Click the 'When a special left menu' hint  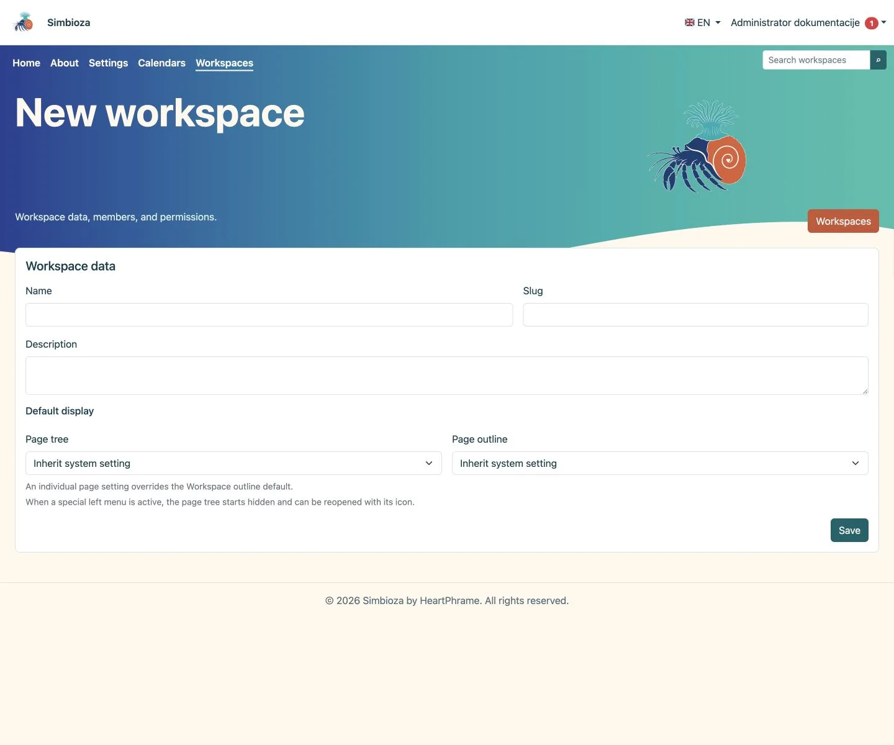point(220,502)
